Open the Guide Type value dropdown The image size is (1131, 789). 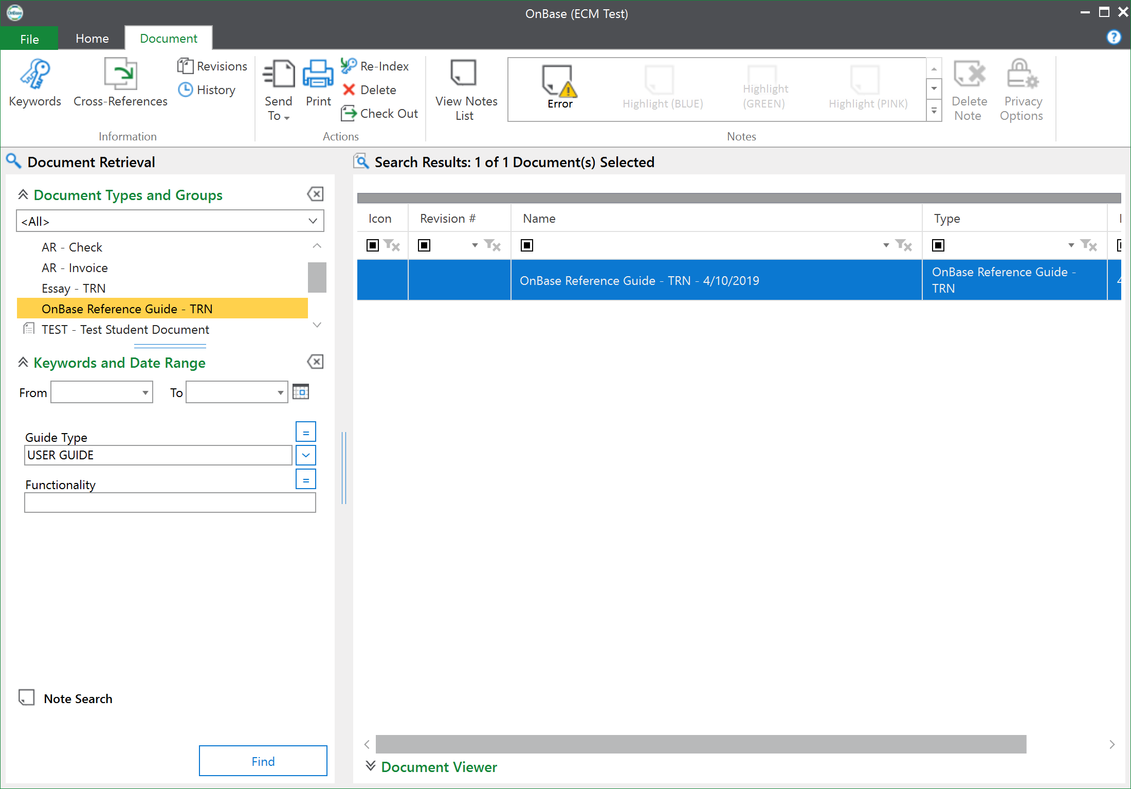[x=306, y=455]
